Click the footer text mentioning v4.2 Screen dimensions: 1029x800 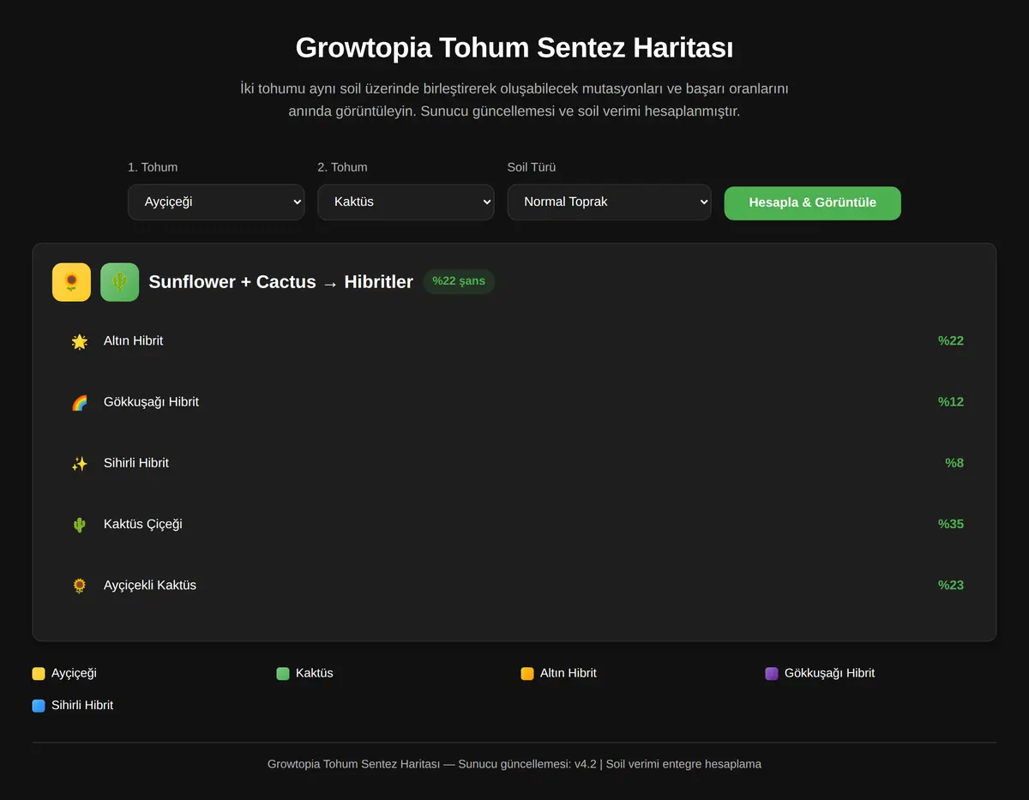click(x=514, y=764)
